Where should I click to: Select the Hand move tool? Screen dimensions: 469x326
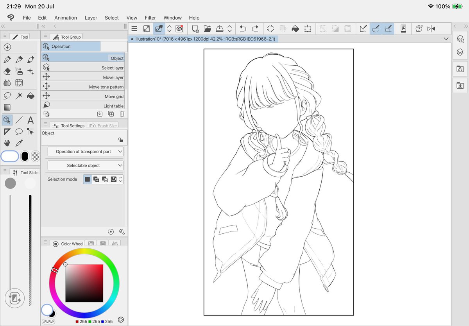(7, 143)
